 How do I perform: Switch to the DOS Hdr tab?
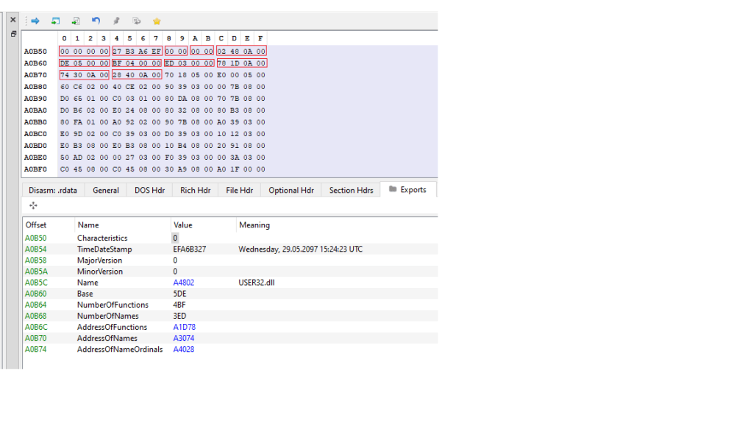pos(149,190)
